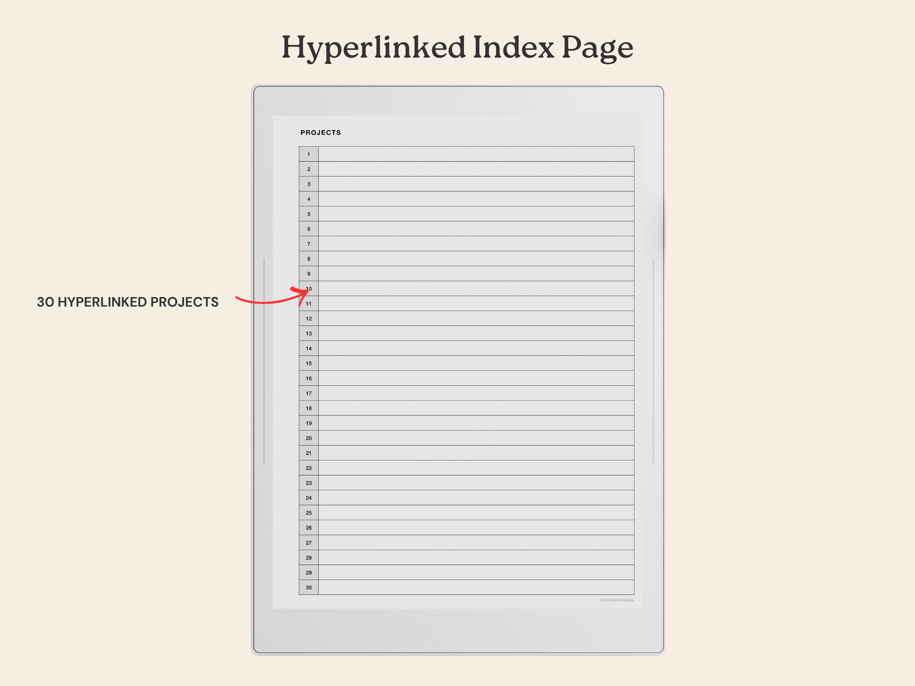This screenshot has width=915, height=686.
Task: Click the Hyperlinked Index Page title
Action: tap(457, 48)
